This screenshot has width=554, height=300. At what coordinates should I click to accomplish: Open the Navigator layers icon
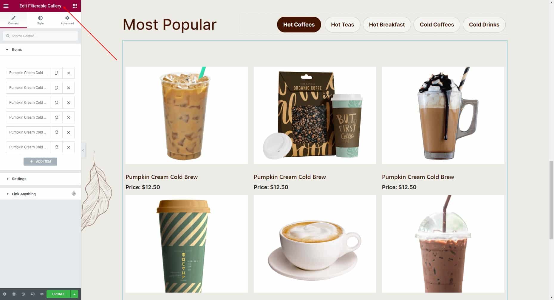(14, 294)
